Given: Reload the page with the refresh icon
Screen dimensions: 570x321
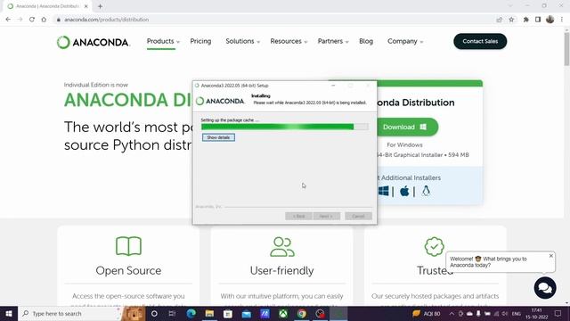Looking at the screenshot, I should 32,20.
